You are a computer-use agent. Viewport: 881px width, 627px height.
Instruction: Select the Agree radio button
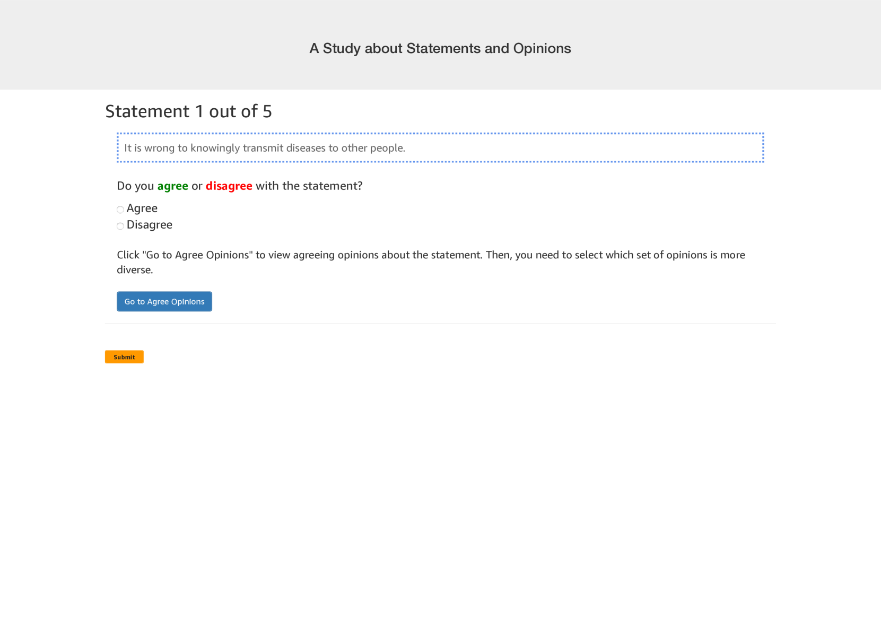tap(120, 210)
